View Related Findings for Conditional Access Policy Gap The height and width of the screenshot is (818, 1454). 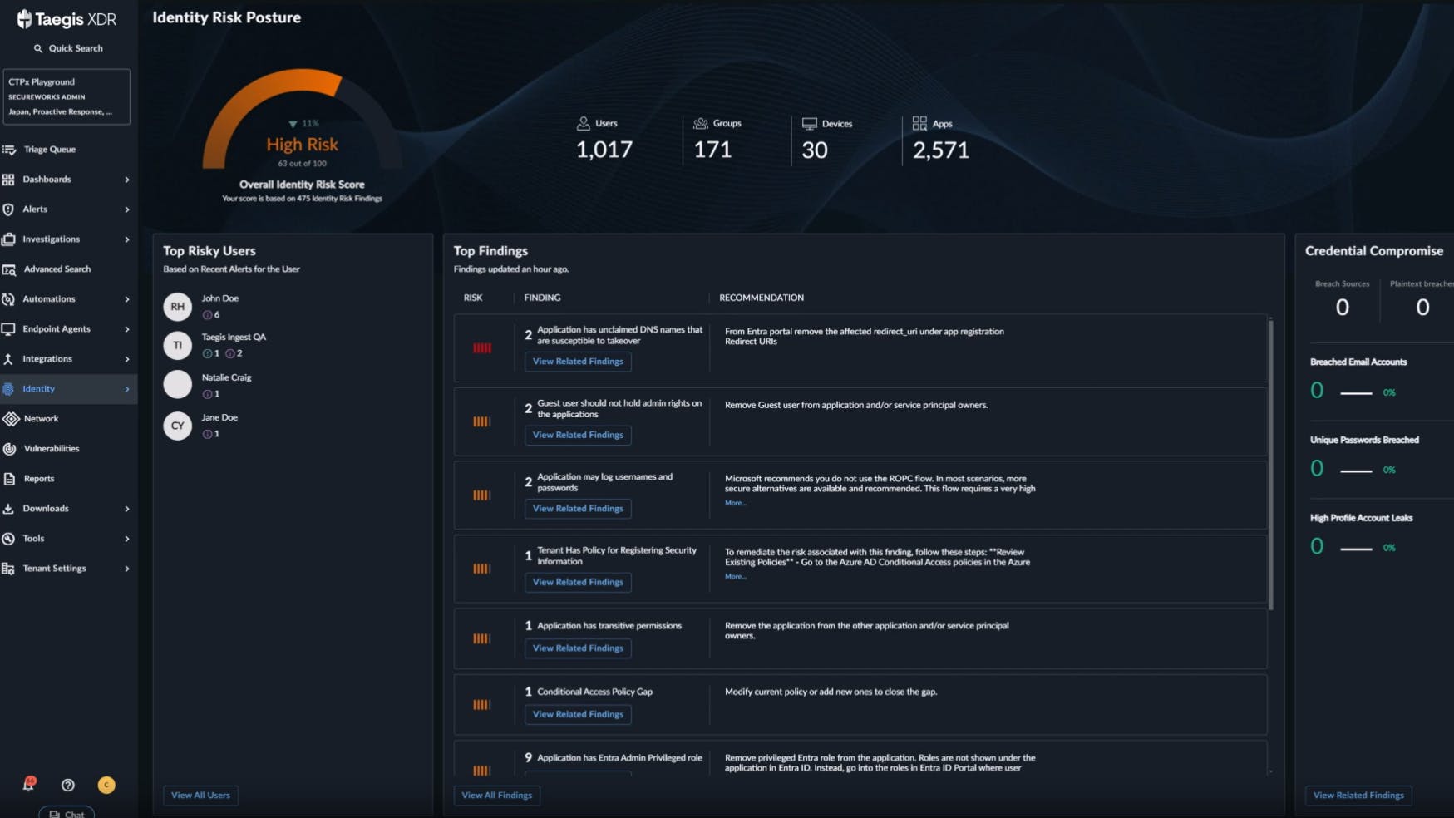pos(578,714)
